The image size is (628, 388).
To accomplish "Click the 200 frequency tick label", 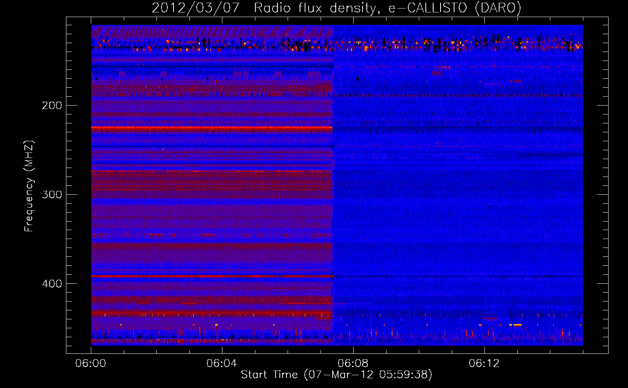I will [52, 106].
